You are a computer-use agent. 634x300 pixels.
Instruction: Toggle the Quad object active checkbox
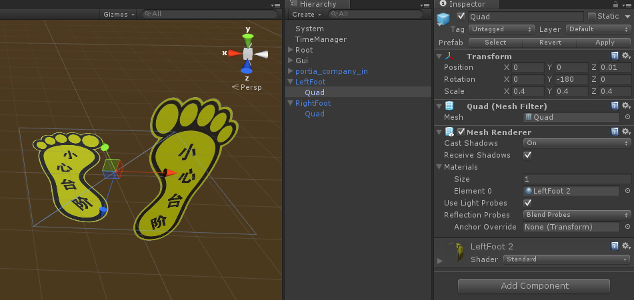pos(460,17)
